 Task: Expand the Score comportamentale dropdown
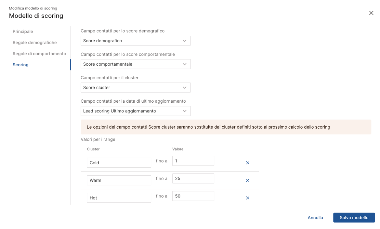[136, 64]
